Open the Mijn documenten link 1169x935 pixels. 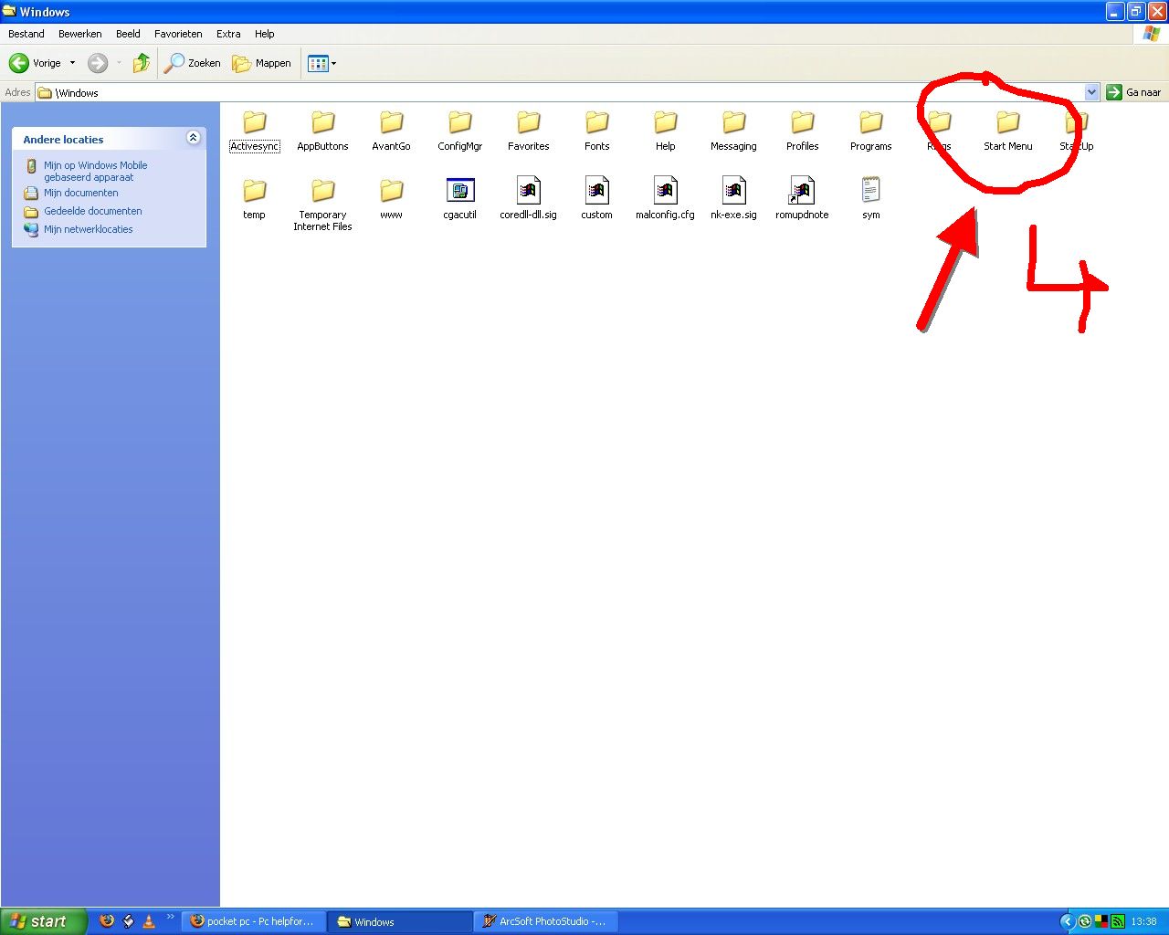[x=81, y=193]
